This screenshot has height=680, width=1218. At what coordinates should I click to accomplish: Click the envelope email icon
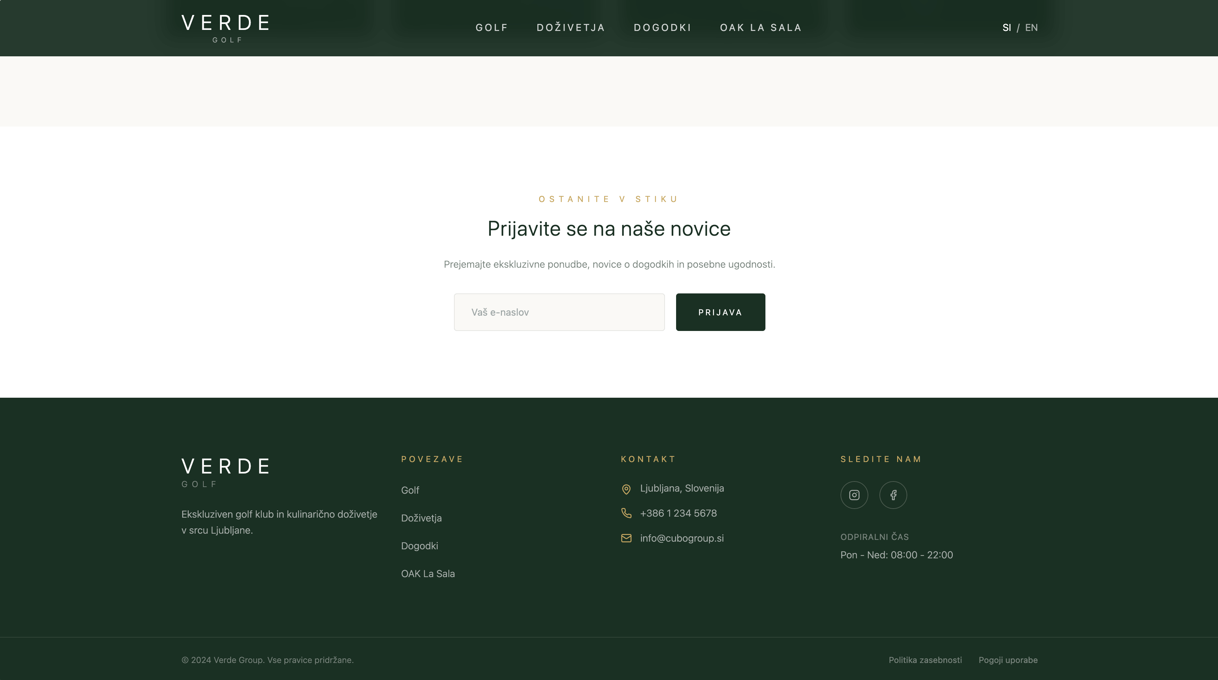[x=626, y=538]
